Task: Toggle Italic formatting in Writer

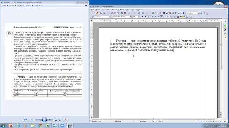Action: click(x=146, y=17)
